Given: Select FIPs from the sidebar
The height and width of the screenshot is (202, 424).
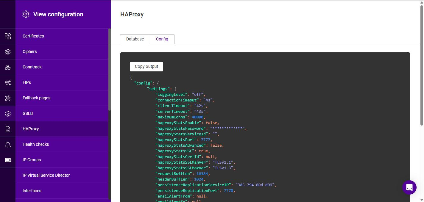Looking at the screenshot, I should tap(62, 83).
